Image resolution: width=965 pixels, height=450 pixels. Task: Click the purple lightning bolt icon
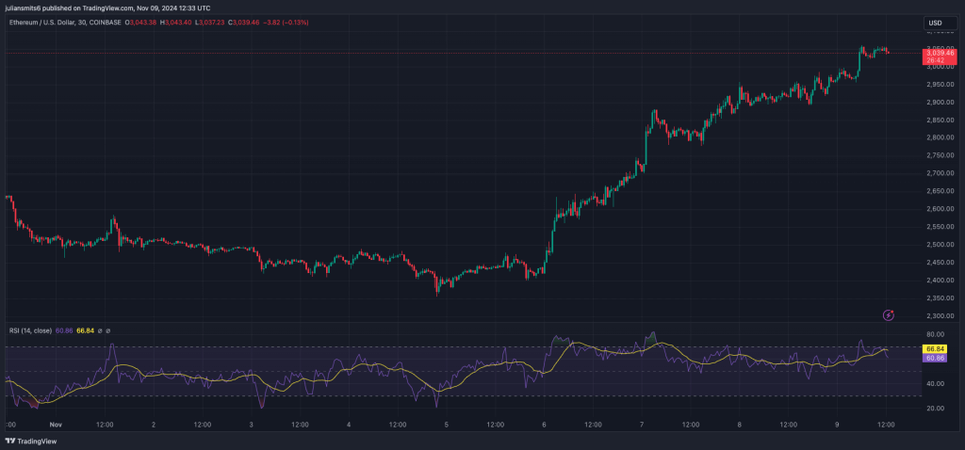888,314
